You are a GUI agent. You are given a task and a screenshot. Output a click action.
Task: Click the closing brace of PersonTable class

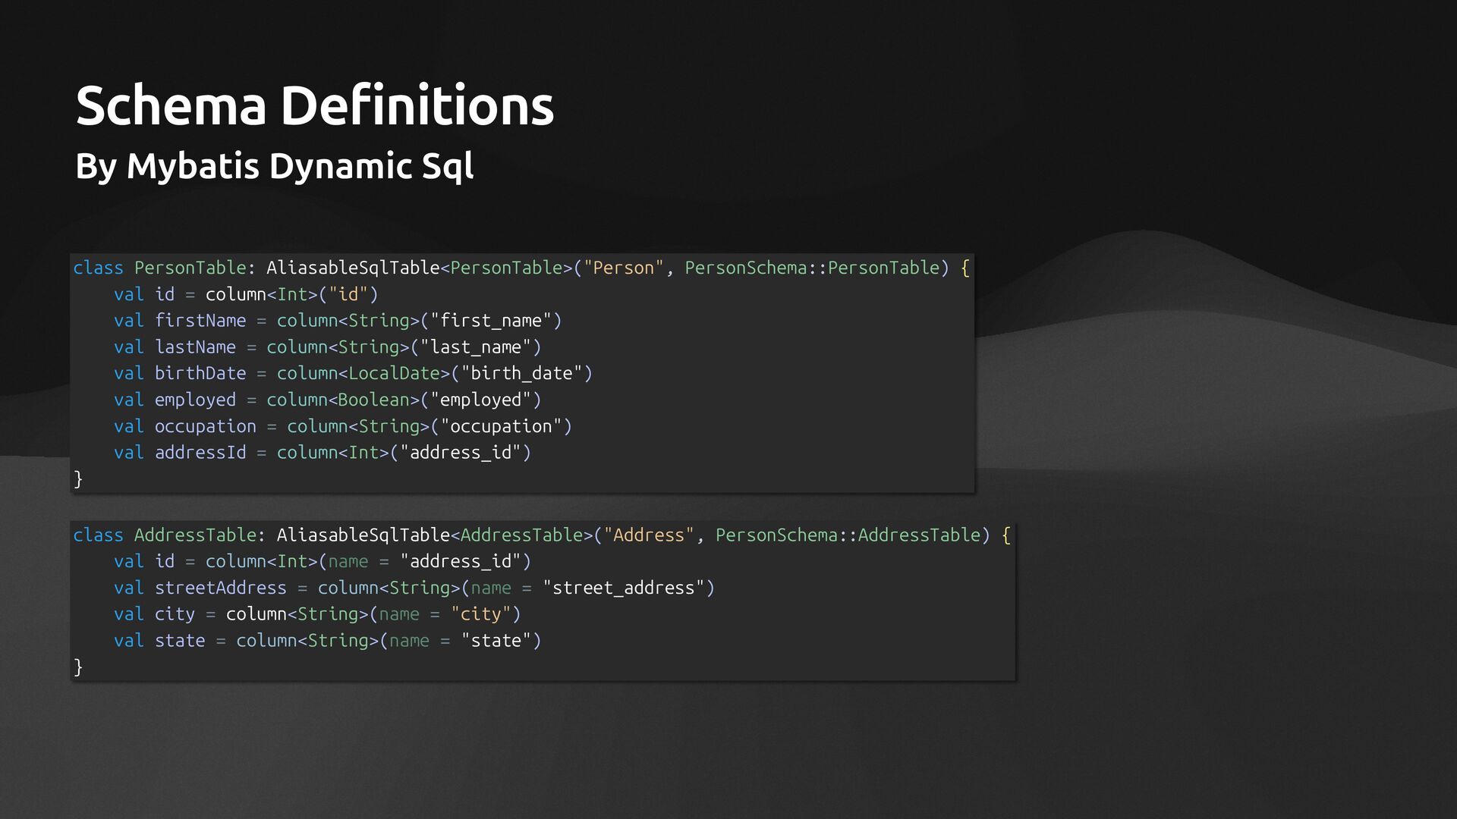[78, 479]
